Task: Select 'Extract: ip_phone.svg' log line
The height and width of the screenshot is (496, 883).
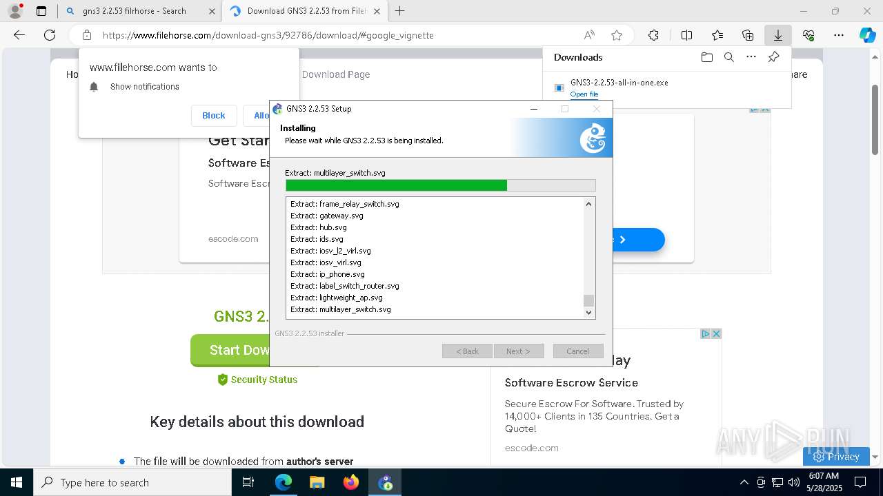Action: (328, 274)
